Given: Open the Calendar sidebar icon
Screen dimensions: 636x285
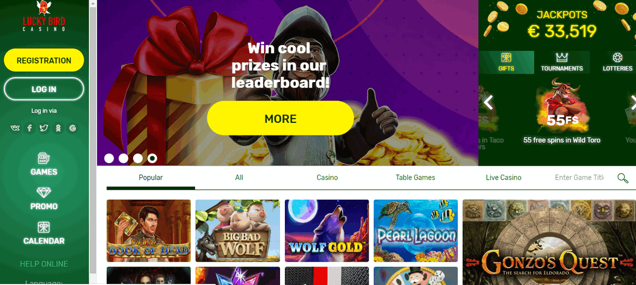Looking at the screenshot, I should [x=44, y=227].
